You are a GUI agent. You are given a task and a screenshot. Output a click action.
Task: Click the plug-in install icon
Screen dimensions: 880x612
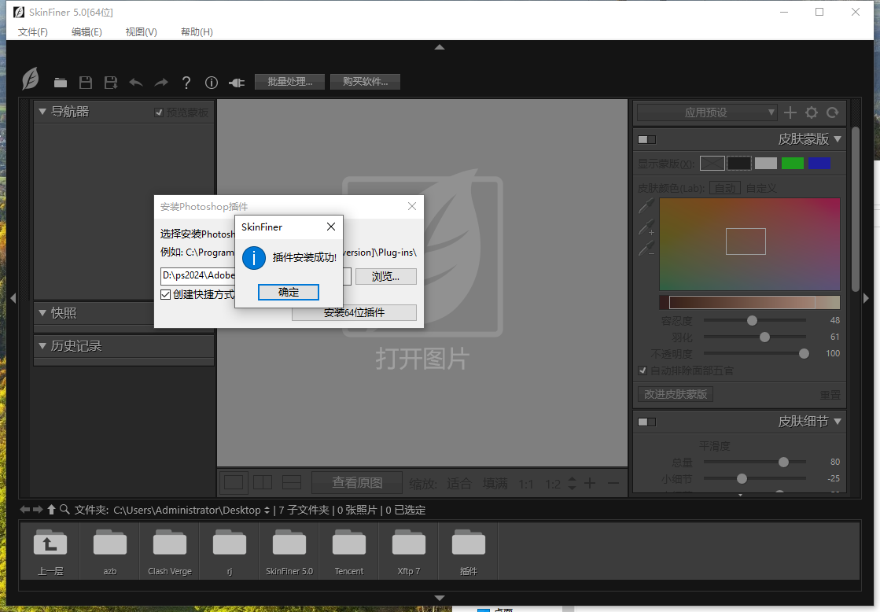pos(237,83)
